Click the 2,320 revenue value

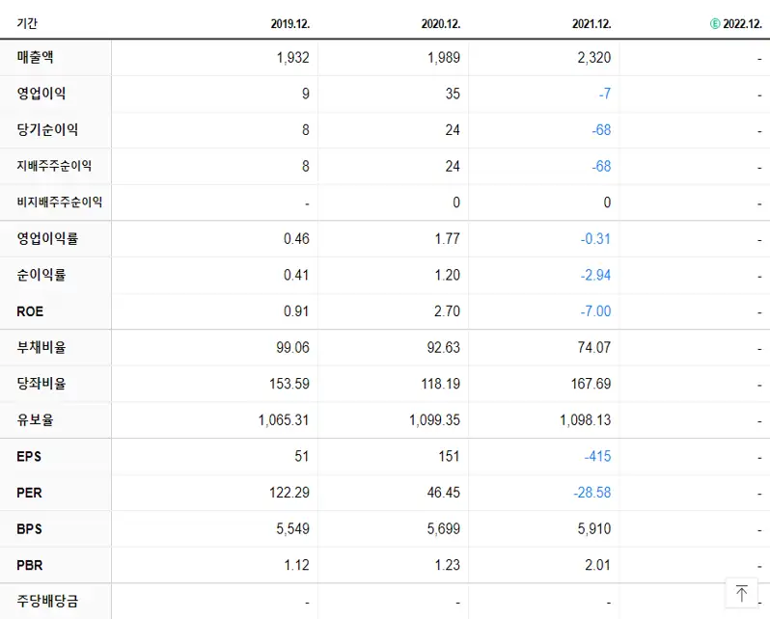(594, 58)
